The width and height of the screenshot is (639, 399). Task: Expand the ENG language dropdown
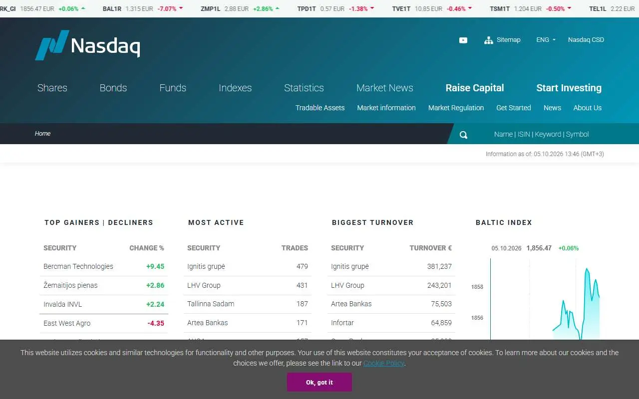pyautogui.click(x=546, y=40)
